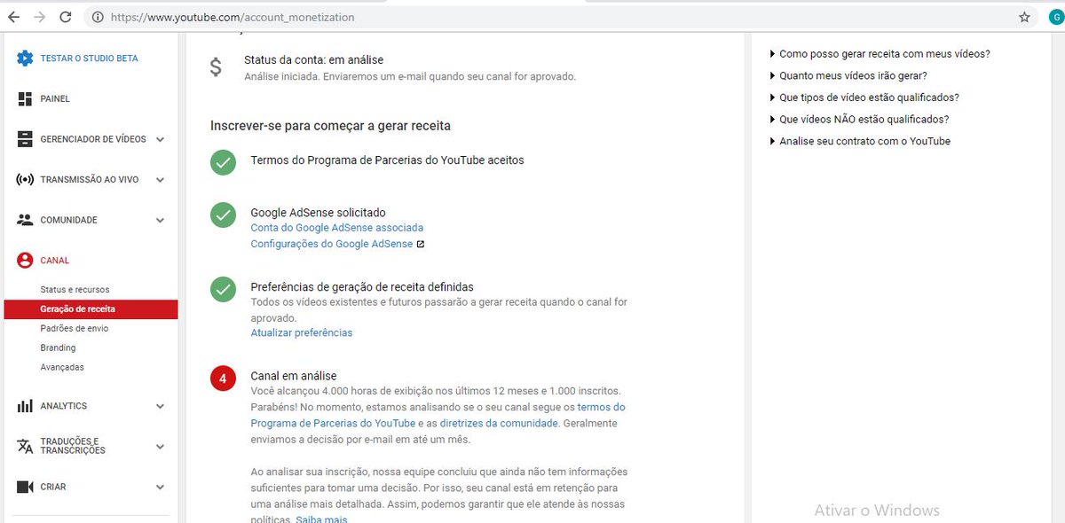This screenshot has height=523, width=1065.
Task: Open Configurações do Google AdSense link
Action: pos(332,245)
